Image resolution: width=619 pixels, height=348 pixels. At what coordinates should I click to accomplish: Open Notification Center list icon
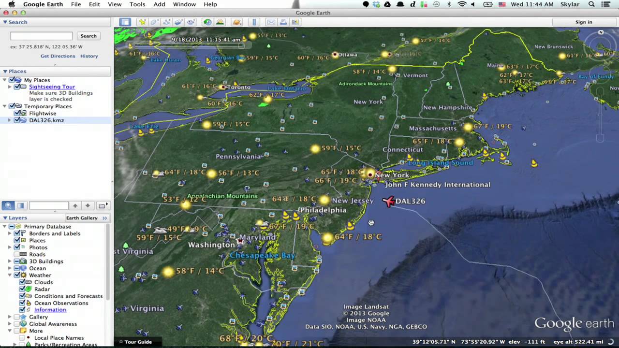pos(606,4)
